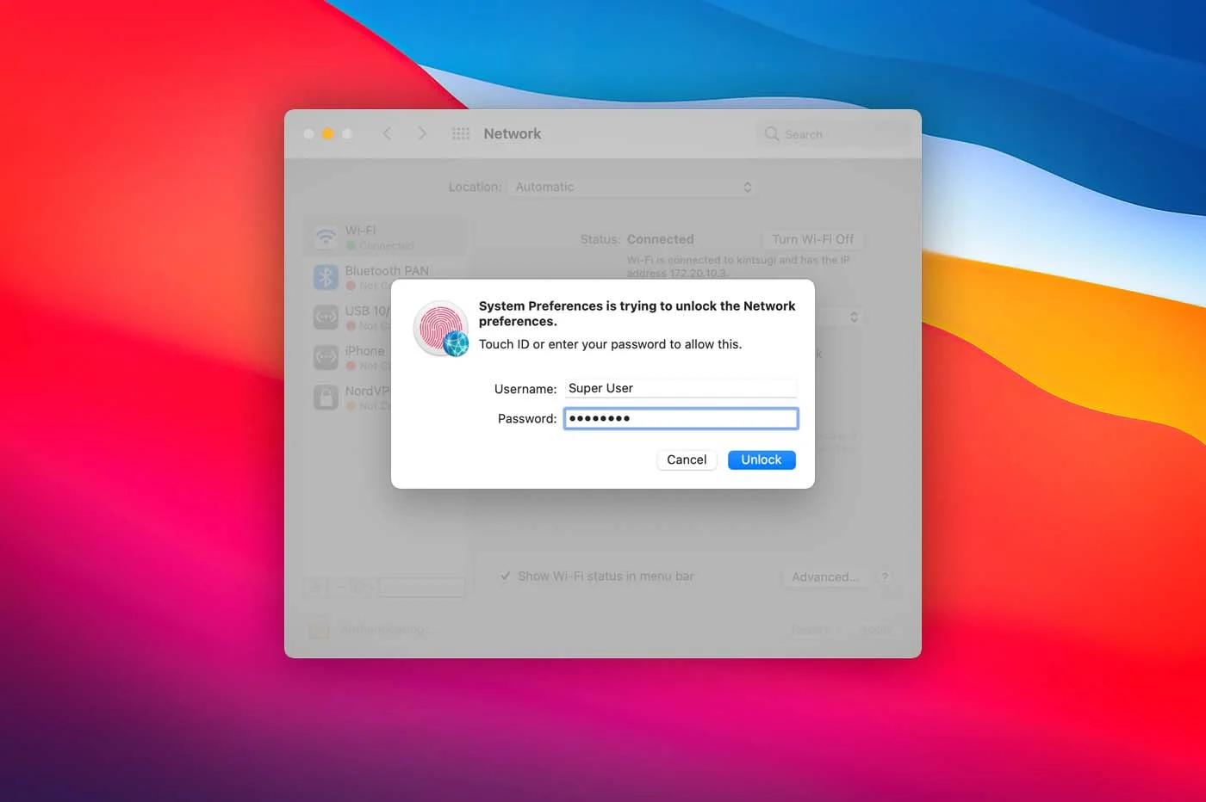This screenshot has width=1206, height=802.
Task: Click the help question mark button
Action: click(x=885, y=577)
